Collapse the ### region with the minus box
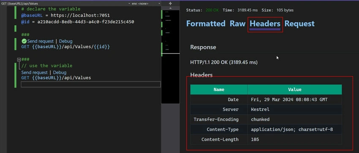The height and width of the screenshot is (153, 359). point(19,60)
